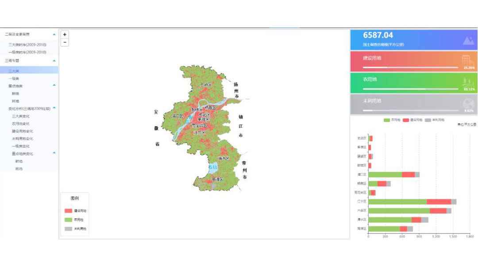
Task: Open the 建设用地变化 analysis item
Action: pos(23,131)
